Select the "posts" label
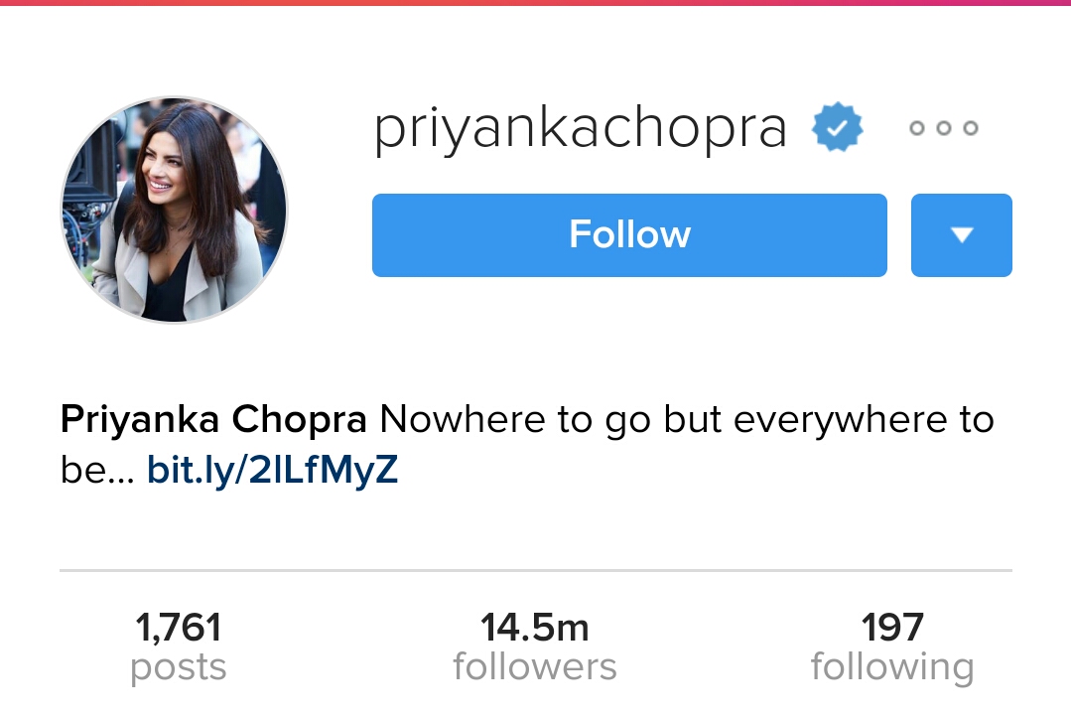Viewport: 1071px width, 717px height. [x=179, y=667]
